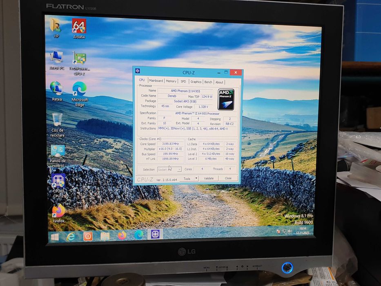Click the Max TDP value 124.9 W

(207, 96)
